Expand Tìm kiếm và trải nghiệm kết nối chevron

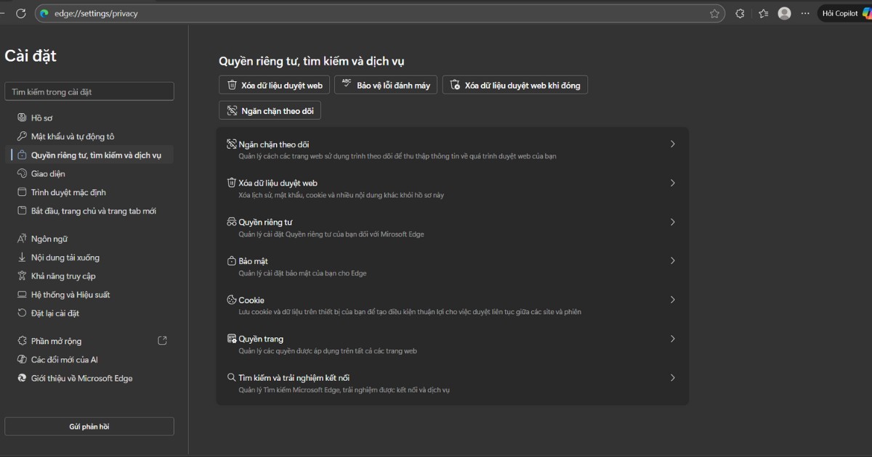pyautogui.click(x=672, y=378)
